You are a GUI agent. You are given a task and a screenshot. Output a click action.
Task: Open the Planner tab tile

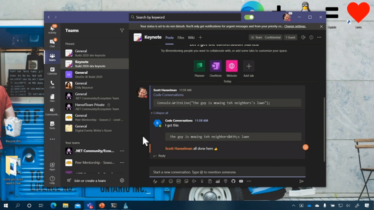(x=199, y=69)
